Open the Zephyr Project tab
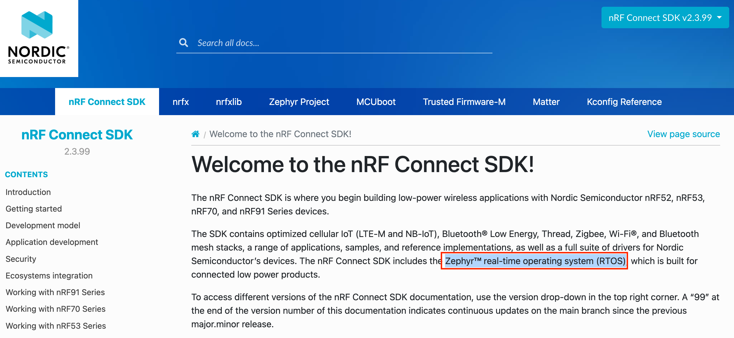 tap(299, 102)
